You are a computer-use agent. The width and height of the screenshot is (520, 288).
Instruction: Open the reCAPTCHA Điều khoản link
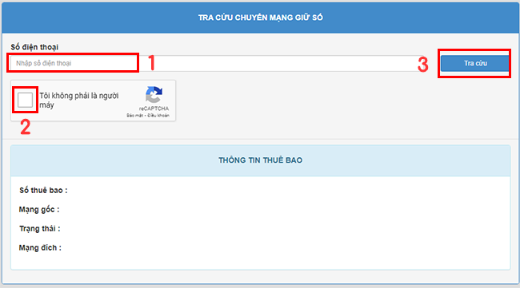158,116
